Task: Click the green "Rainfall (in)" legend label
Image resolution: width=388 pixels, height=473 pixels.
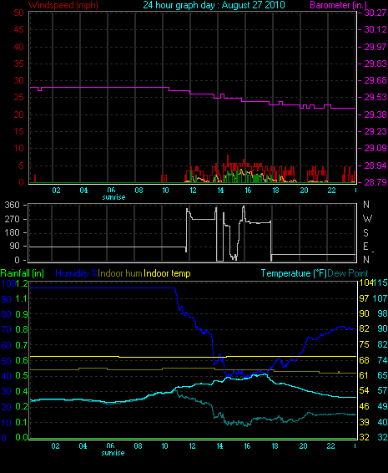Action: (x=23, y=273)
